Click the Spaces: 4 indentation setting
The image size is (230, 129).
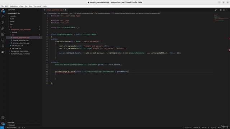pos(197,128)
